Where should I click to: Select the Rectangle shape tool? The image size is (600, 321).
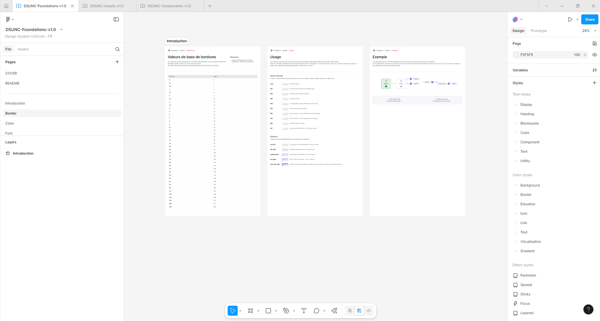[x=268, y=311]
